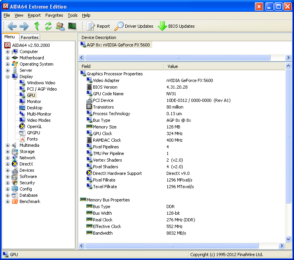Expand the Server node
The height and width of the screenshot is (260, 294).
pyautogui.click(x=7, y=70)
